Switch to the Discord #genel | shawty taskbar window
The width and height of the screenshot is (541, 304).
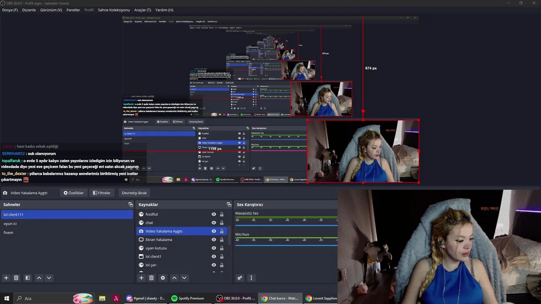[146, 299]
